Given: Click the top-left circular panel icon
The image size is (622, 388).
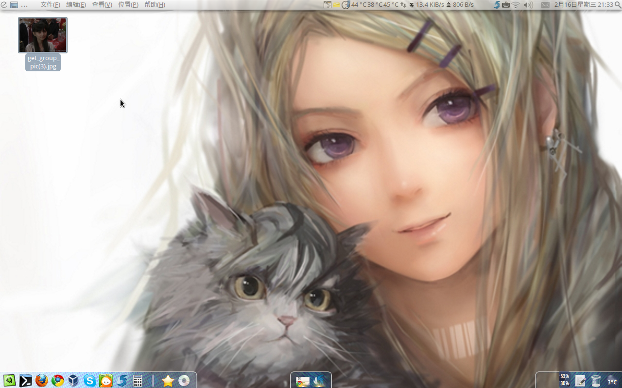Looking at the screenshot, I should click(4, 5).
